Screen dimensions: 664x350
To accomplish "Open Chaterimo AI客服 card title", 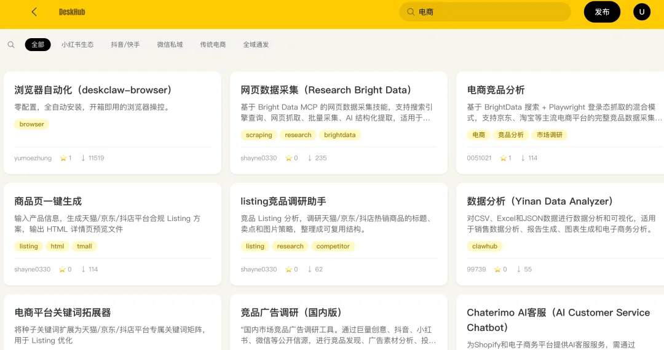I will point(558,320).
